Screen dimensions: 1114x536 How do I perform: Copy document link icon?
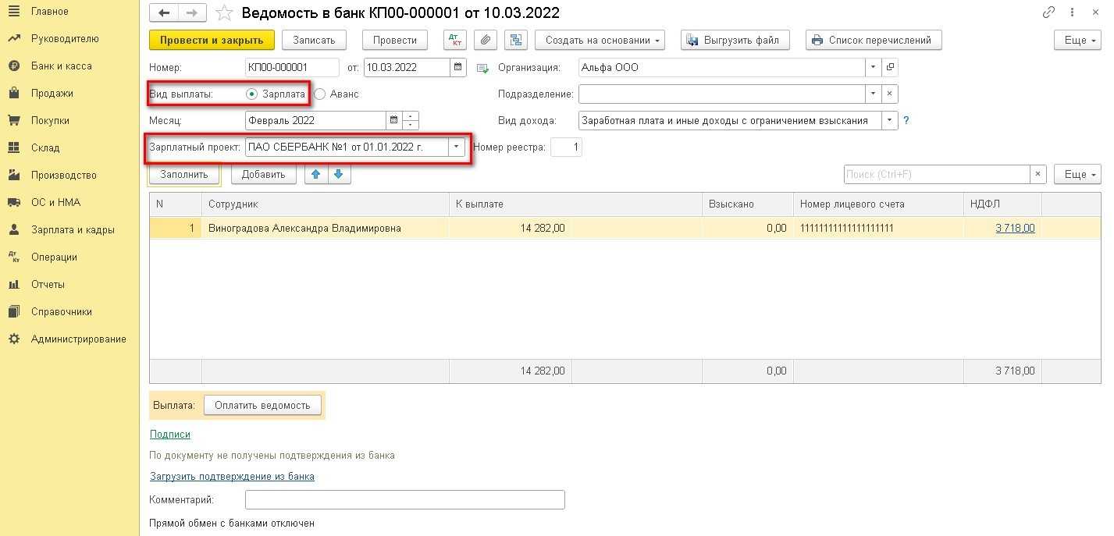point(1048,13)
